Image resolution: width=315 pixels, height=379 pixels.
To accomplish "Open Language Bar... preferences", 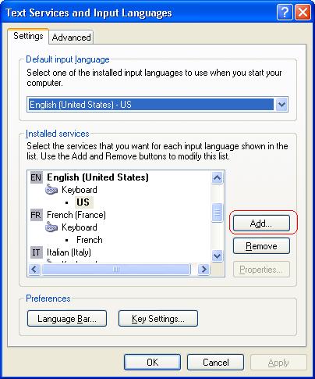I will (67, 319).
